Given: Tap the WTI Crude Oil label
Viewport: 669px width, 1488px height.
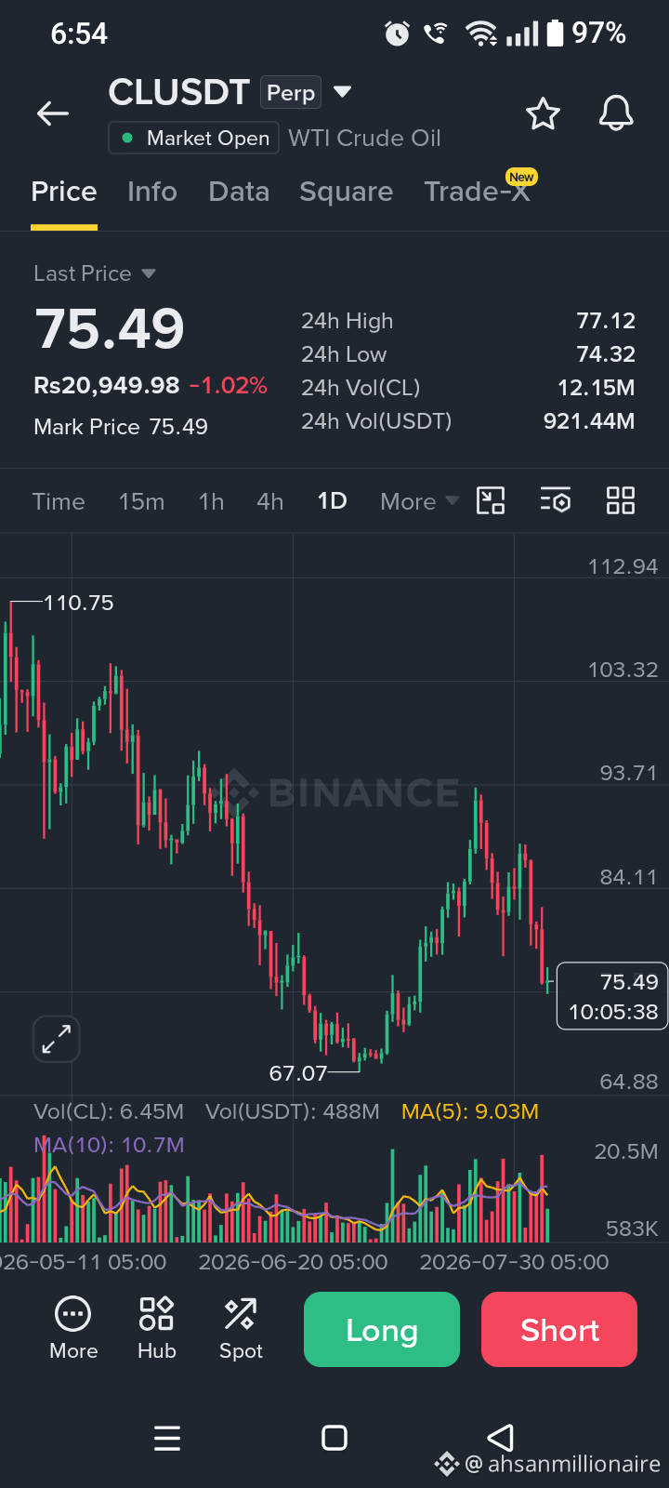Looking at the screenshot, I should point(365,138).
